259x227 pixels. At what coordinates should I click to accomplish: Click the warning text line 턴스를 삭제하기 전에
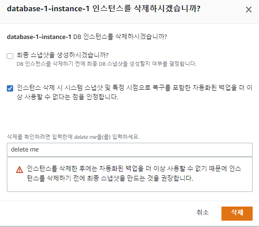(x=110, y=178)
